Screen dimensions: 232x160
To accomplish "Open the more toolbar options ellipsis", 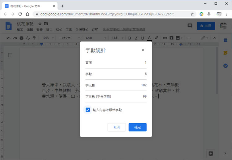I will [x=189, y=38].
